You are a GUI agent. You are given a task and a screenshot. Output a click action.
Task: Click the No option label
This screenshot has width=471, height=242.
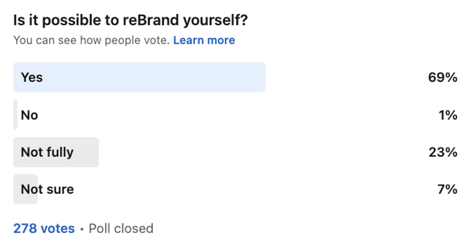point(29,115)
